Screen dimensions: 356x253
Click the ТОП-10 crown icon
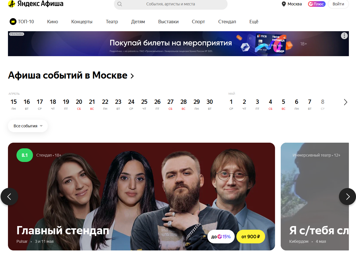[x=13, y=22]
